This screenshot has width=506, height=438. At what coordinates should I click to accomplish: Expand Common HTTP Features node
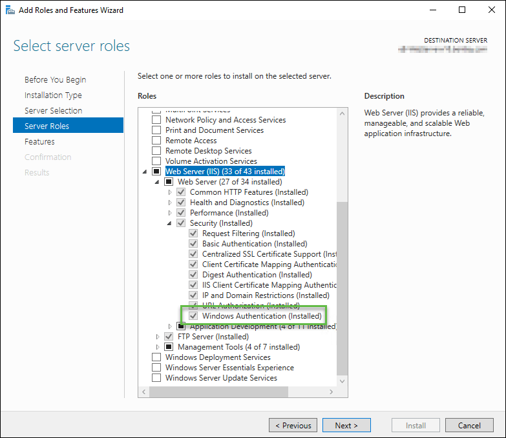pyautogui.click(x=170, y=192)
